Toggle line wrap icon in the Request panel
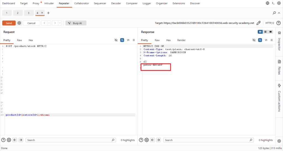The height and width of the screenshot is (151, 283). (122, 40)
